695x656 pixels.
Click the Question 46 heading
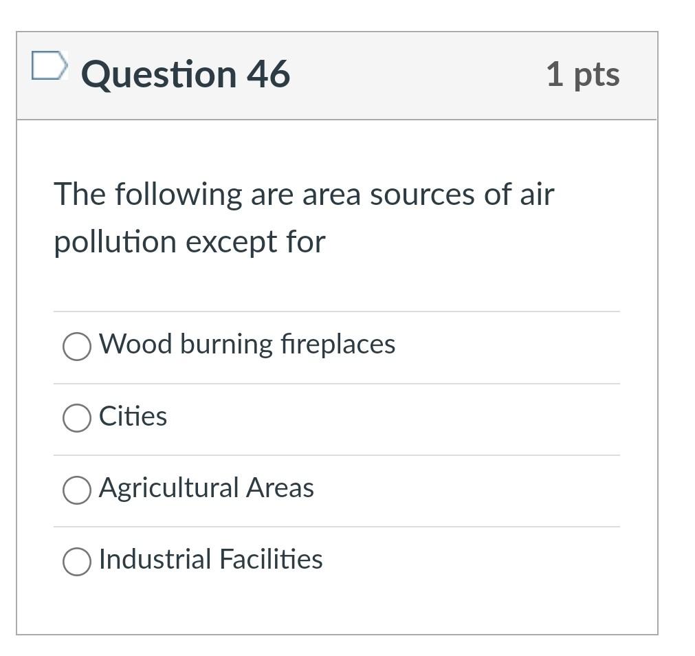pos(186,74)
